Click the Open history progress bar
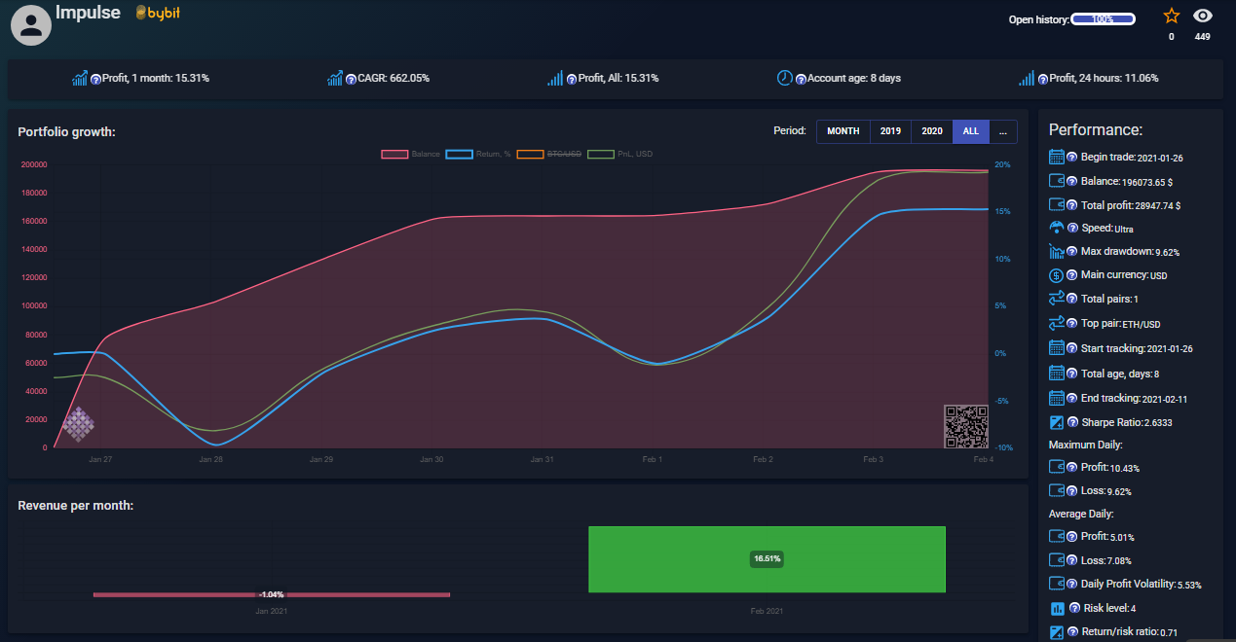Screen dimensions: 1236x642 click(1103, 18)
